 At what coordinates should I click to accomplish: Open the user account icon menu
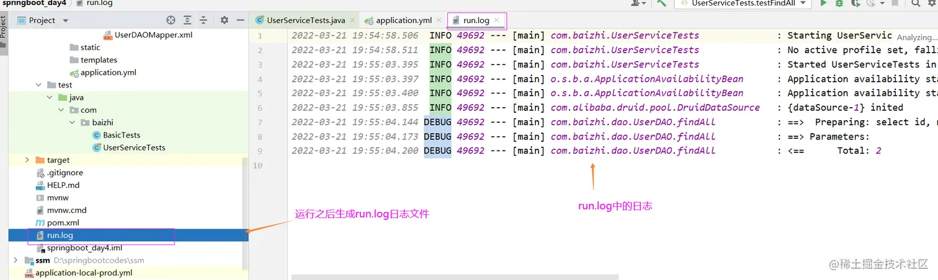[x=638, y=3]
